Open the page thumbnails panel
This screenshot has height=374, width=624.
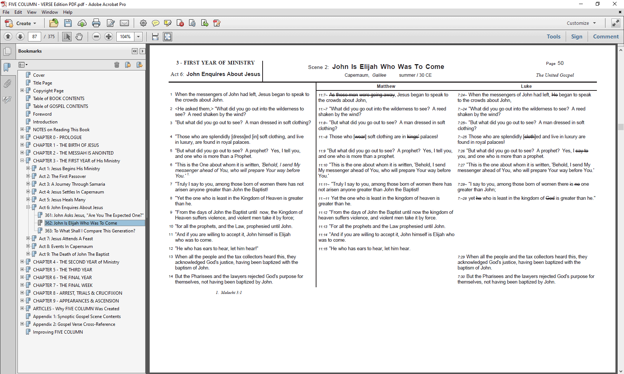coord(7,52)
